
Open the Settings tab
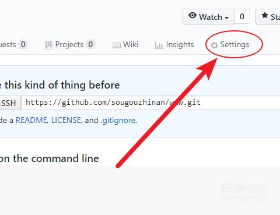point(230,45)
